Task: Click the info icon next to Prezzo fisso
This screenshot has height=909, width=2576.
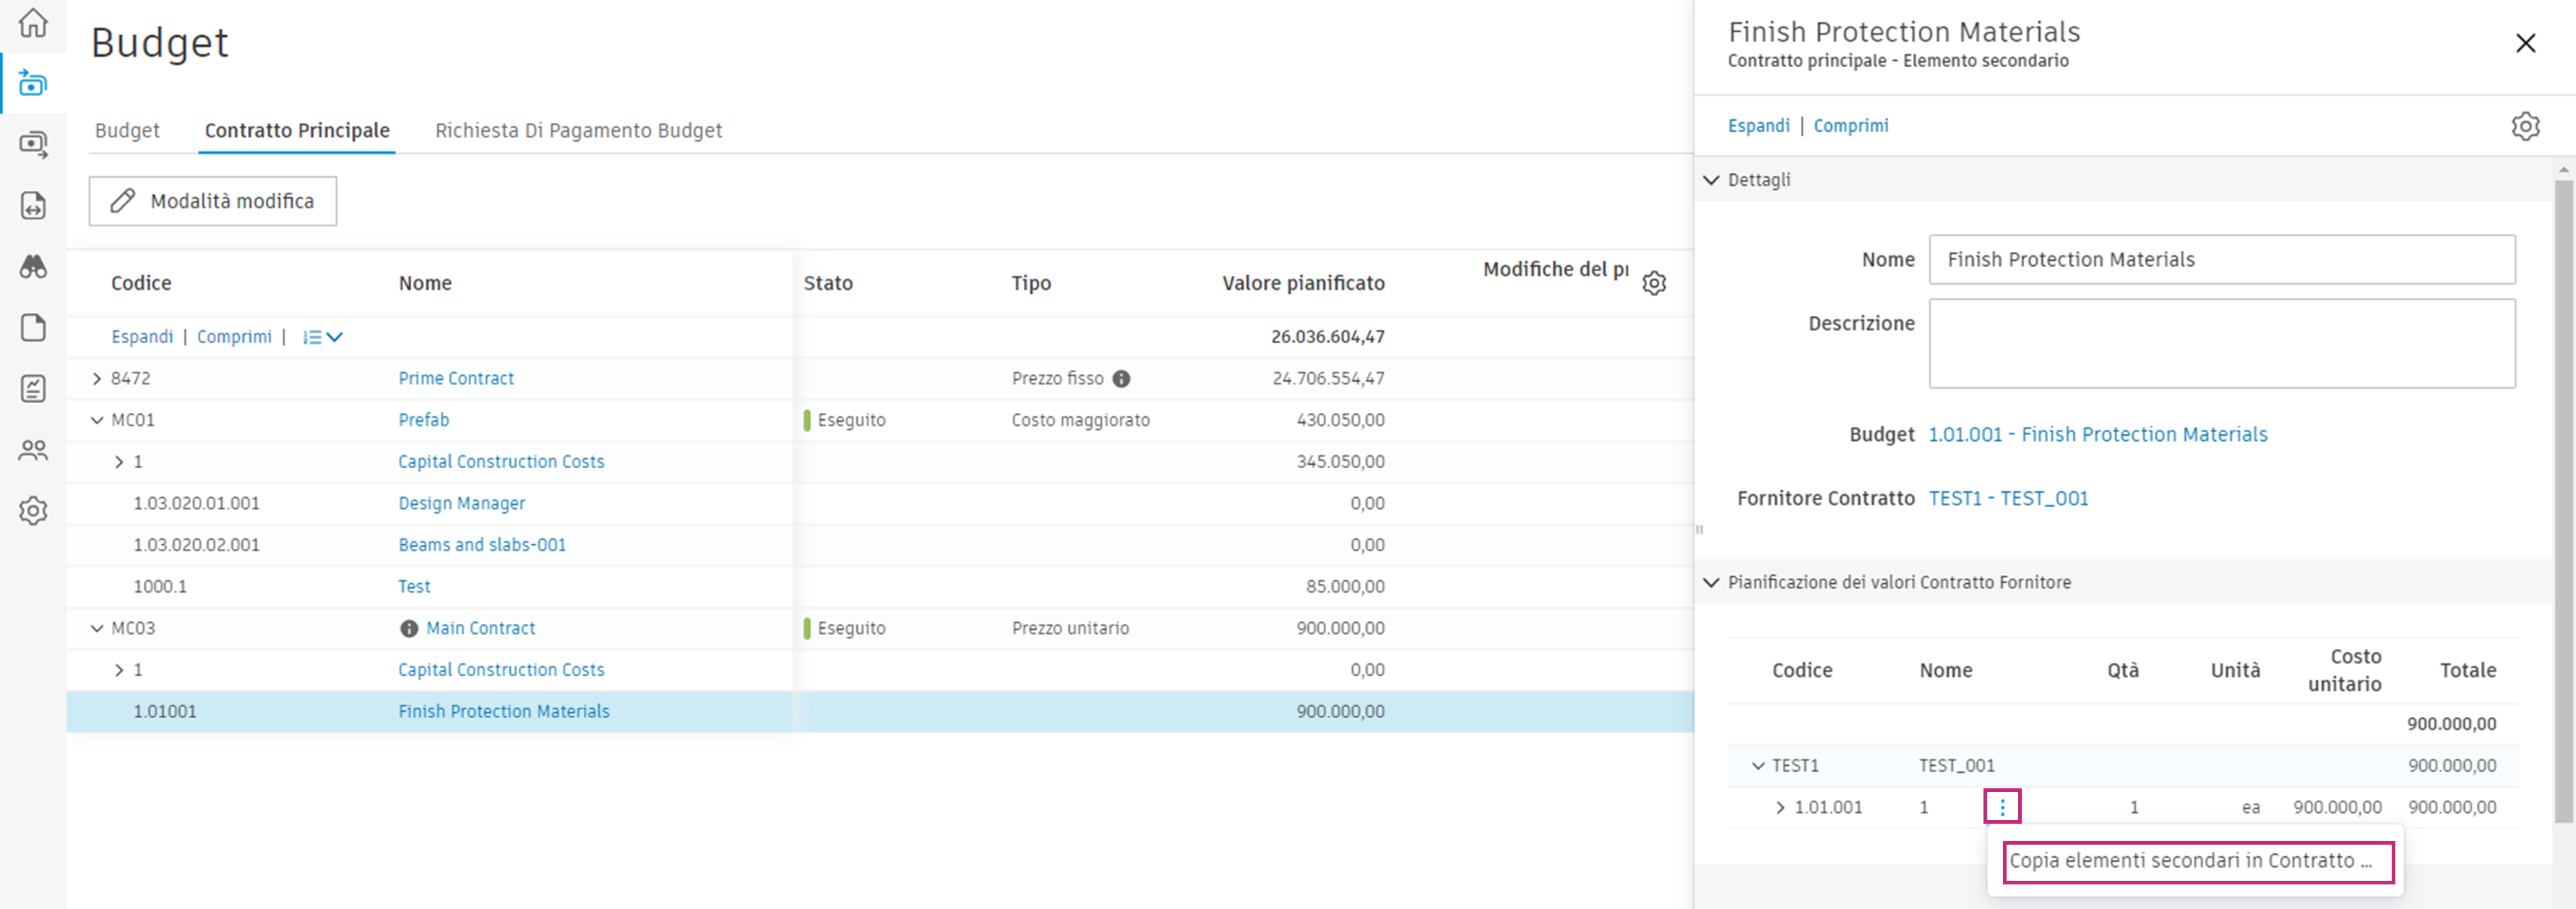Action: [x=1122, y=379]
